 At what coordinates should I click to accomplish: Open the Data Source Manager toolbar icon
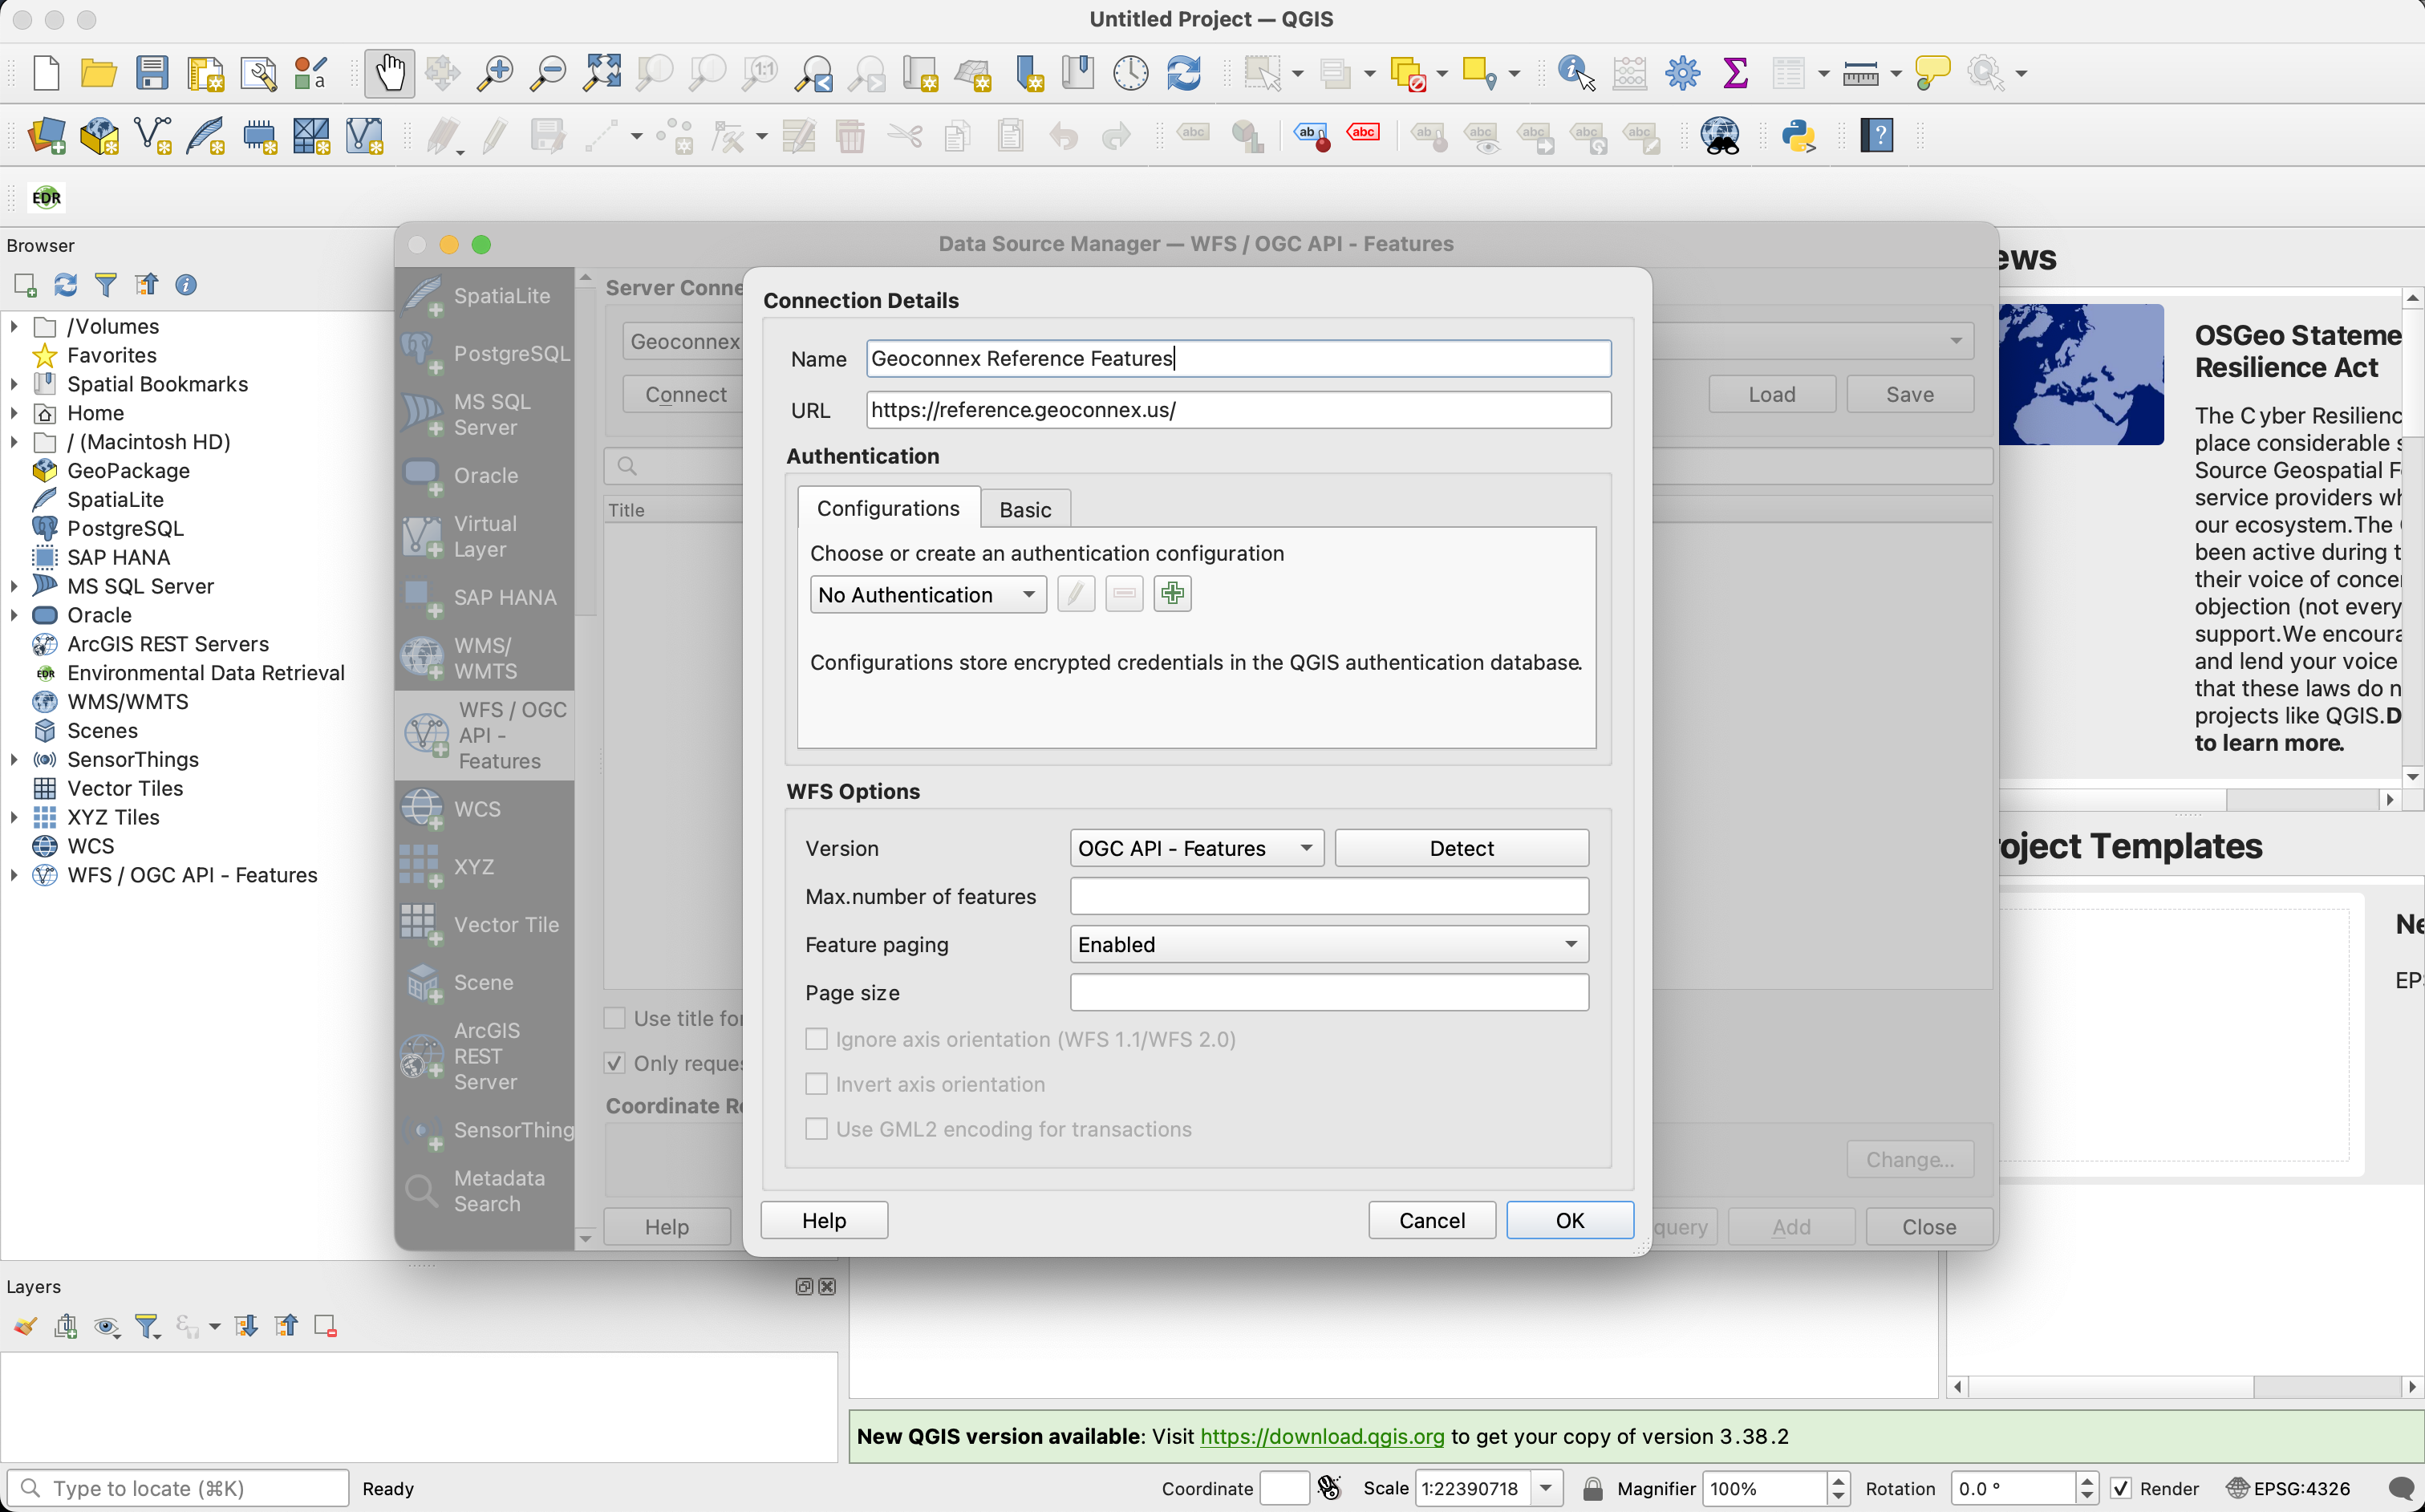click(x=46, y=135)
